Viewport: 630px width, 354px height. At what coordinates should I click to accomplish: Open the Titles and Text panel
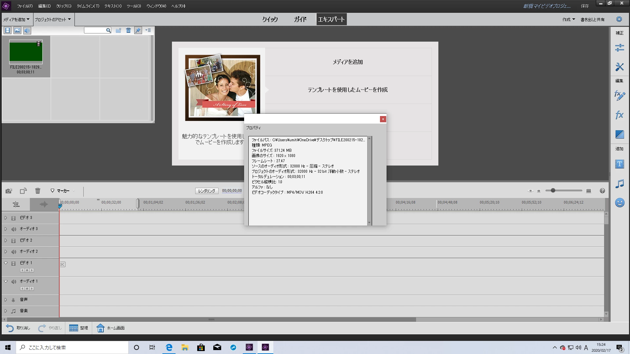pos(619,164)
